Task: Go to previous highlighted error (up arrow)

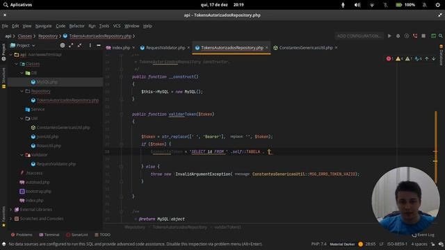Action: (426, 58)
